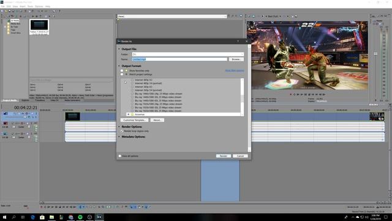The image size is (392, 221).
Task: Open the Folder drop-down in Render As
Action: tap(242, 55)
